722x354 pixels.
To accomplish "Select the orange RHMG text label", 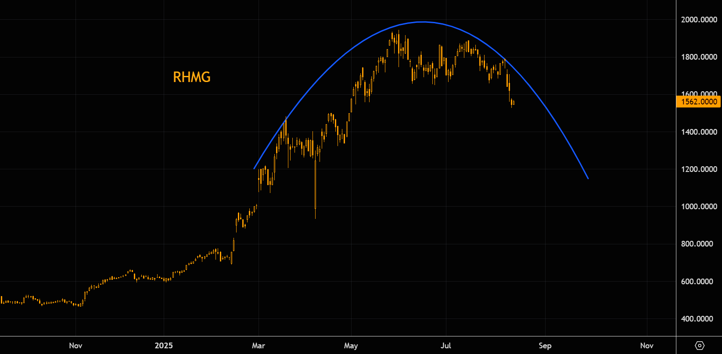I will 192,77.
